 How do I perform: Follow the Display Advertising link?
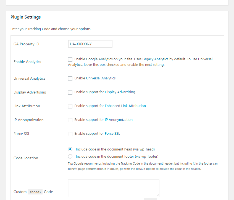pyautogui.click(x=120, y=92)
